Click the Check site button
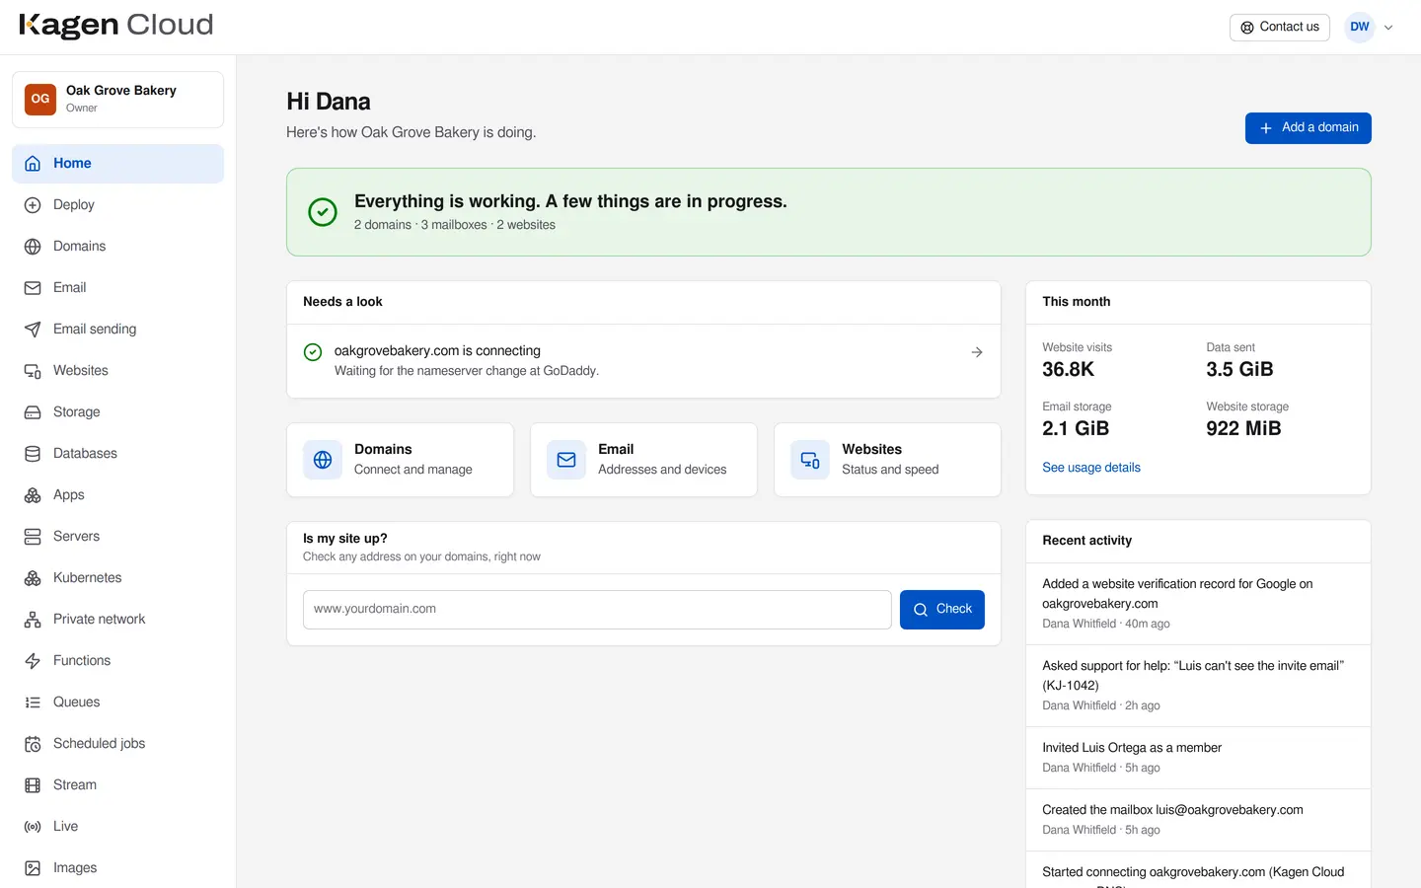 pos(942,610)
